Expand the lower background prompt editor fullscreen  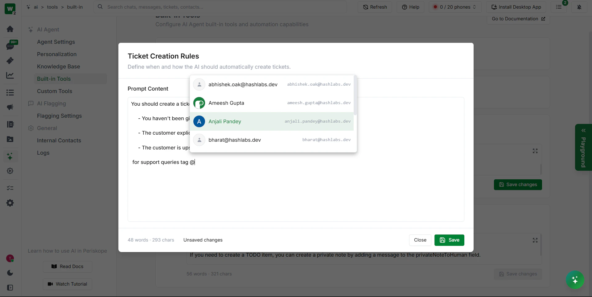point(535,240)
